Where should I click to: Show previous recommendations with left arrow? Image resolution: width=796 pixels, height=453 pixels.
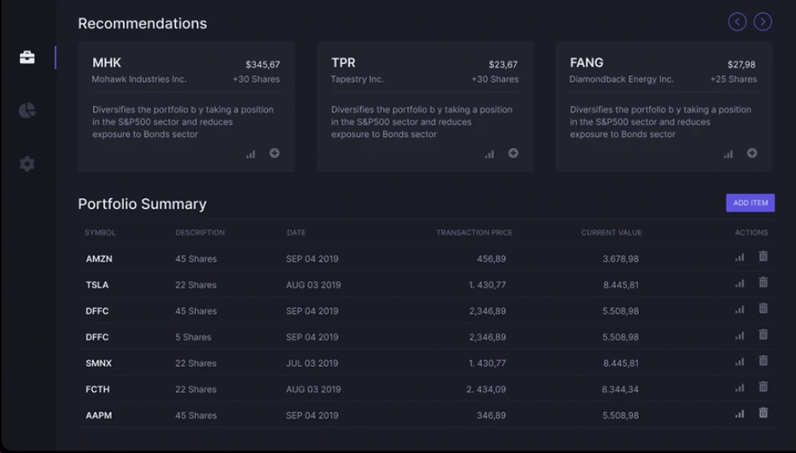pyautogui.click(x=737, y=22)
